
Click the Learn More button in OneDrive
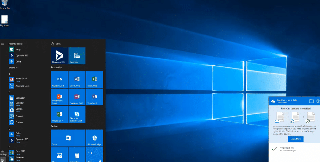[296, 139]
